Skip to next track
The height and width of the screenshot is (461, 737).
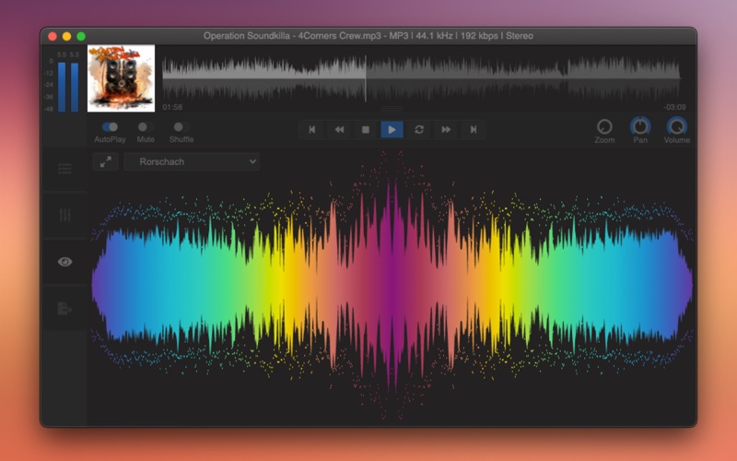473,129
